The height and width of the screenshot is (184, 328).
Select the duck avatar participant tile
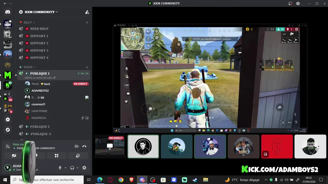coord(177,147)
